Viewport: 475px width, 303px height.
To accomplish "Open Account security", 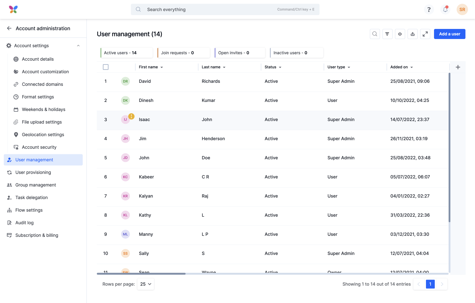I will tap(39, 147).
